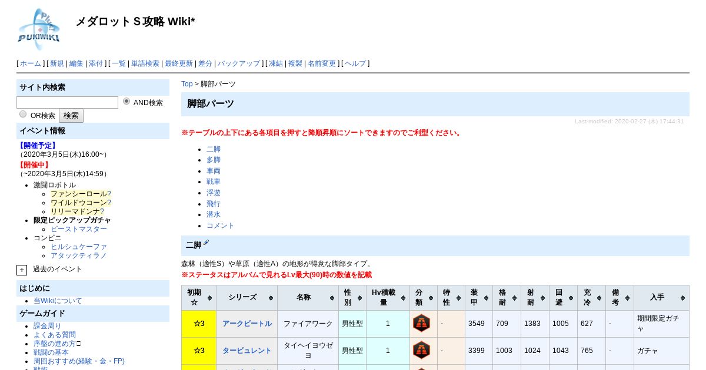The height and width of the screenshot is (370, 706).
Task: Jump to コメント section link
Action: click(x=221, y=226)
